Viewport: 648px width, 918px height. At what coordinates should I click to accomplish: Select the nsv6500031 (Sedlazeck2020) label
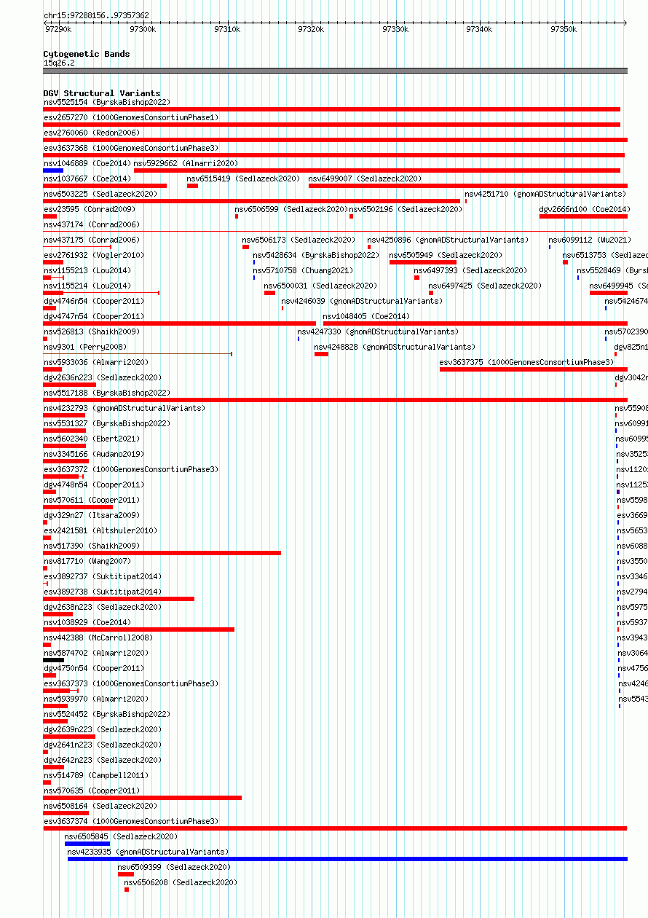(x=320, y=286)
